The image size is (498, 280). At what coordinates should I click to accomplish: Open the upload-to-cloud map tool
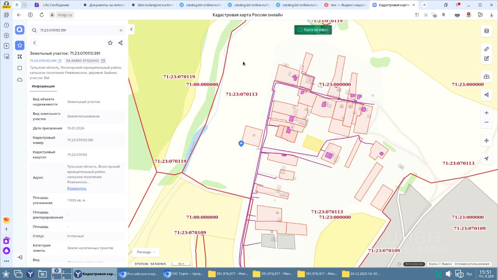(486, 77)
